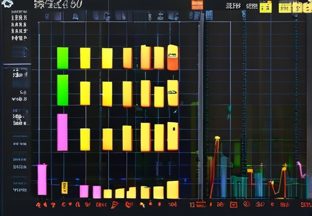Toggle the second yellow icon at top right

(x=285, y=7)
